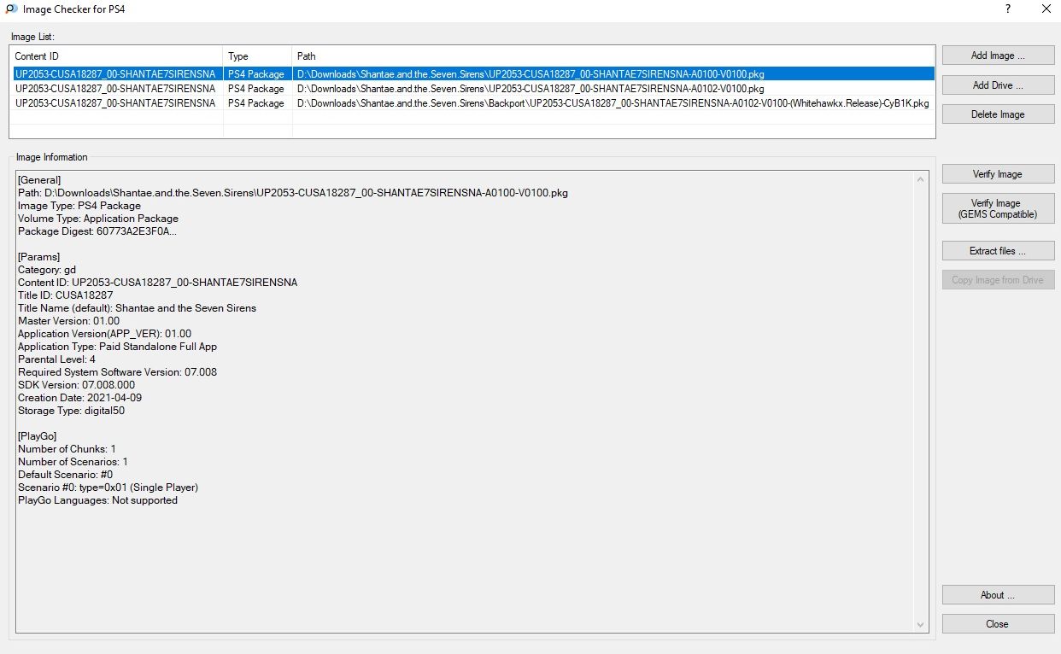
Task: Click the Verify Image button
Action: [x=998, y=174]
